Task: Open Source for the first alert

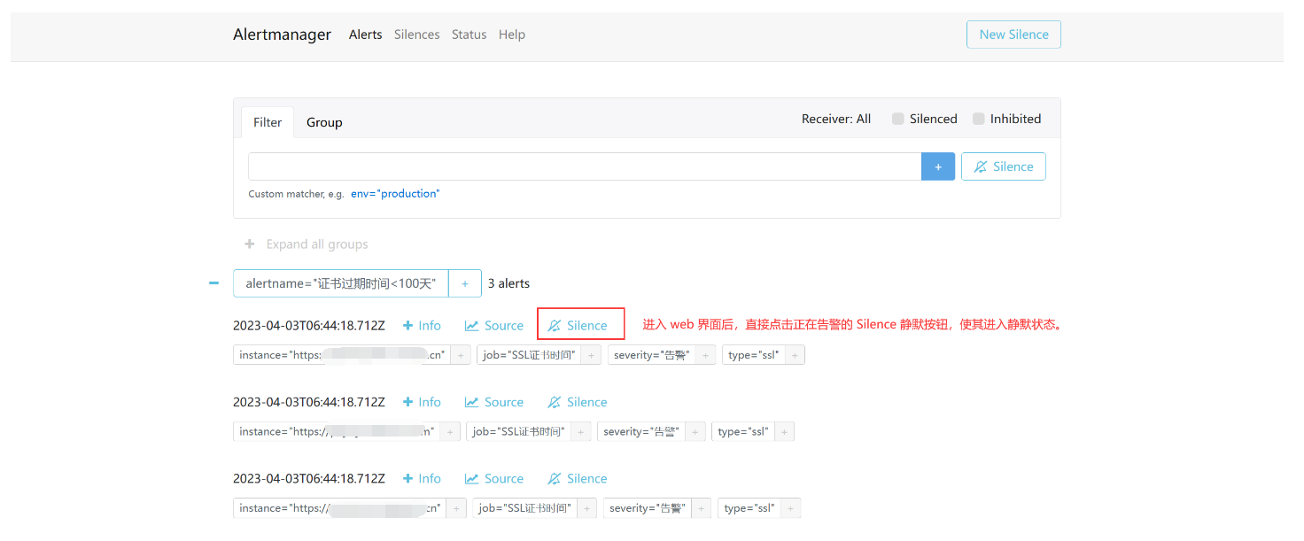Action: (494, 326)
